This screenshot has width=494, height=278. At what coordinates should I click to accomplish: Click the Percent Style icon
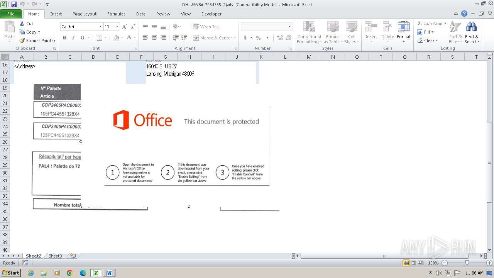pos(258,38)
